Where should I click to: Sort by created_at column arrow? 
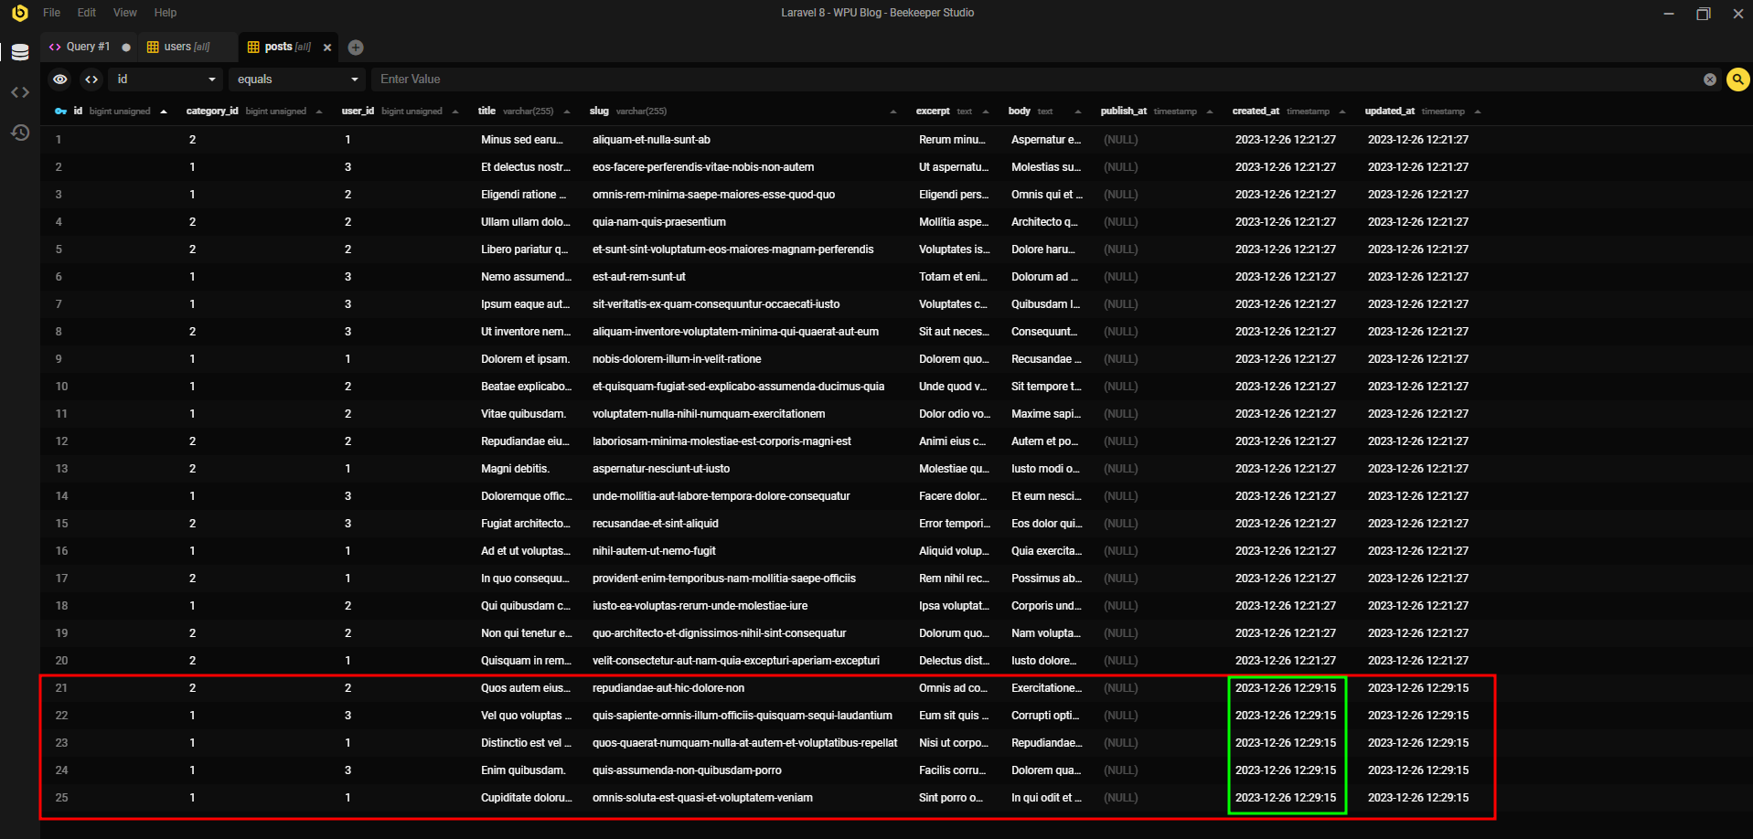1341,112
